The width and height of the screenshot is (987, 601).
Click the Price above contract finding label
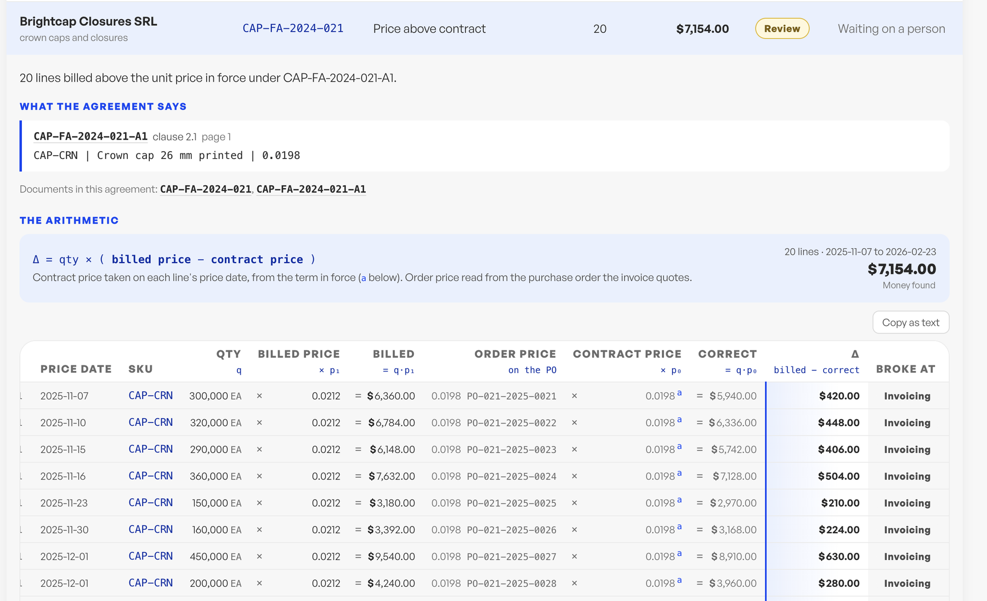pos(429,29)
